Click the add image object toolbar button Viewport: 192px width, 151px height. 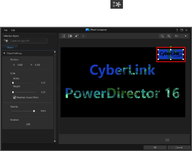[x=70, y=36]
